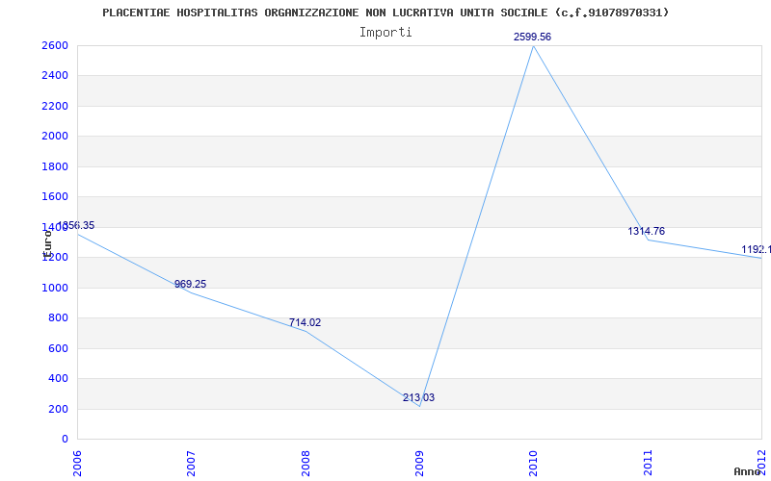Click the 0 y-axis value
The image size is (771, 481).
(65, 439)
